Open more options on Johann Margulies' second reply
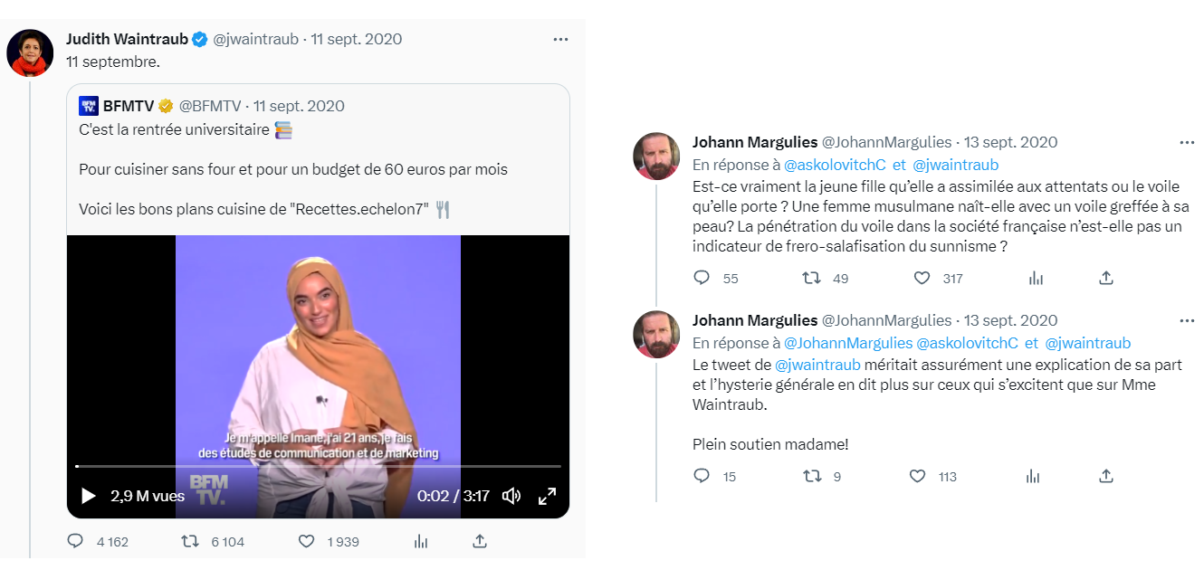 pyautogui.click(x=1187, y=320)
